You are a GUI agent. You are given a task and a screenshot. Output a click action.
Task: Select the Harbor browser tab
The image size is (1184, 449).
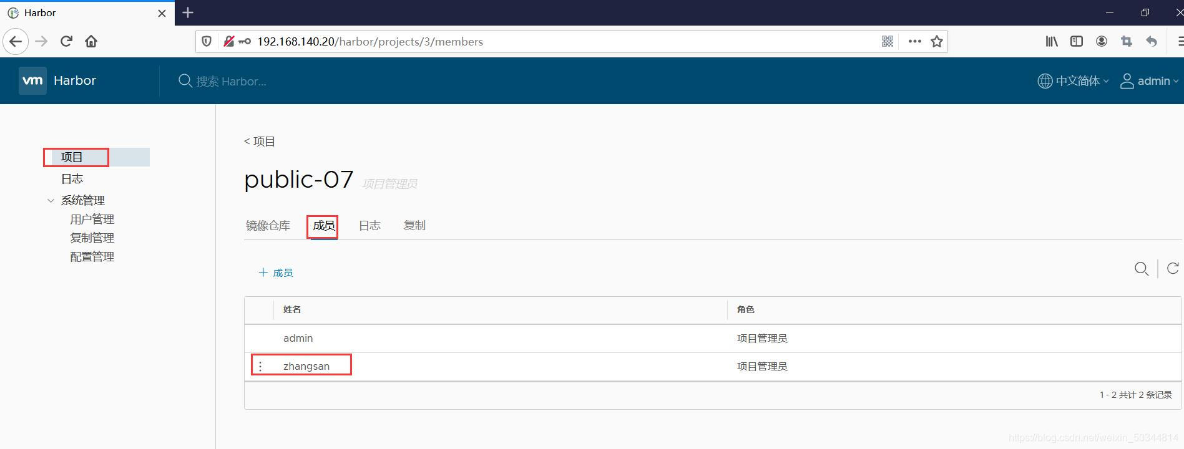click(87, 13)
